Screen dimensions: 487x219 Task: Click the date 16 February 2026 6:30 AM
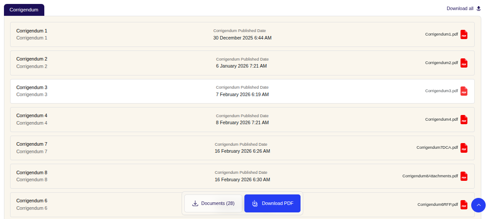242,180
